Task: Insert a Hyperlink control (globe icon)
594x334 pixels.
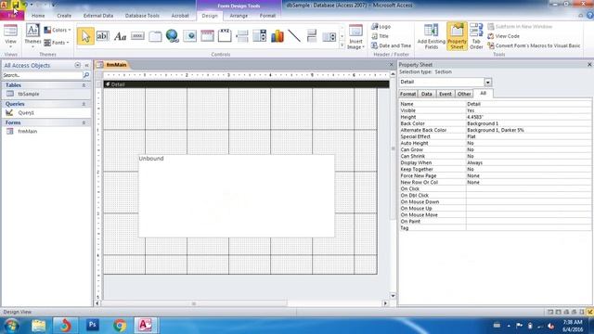Action: click(173, 36)
